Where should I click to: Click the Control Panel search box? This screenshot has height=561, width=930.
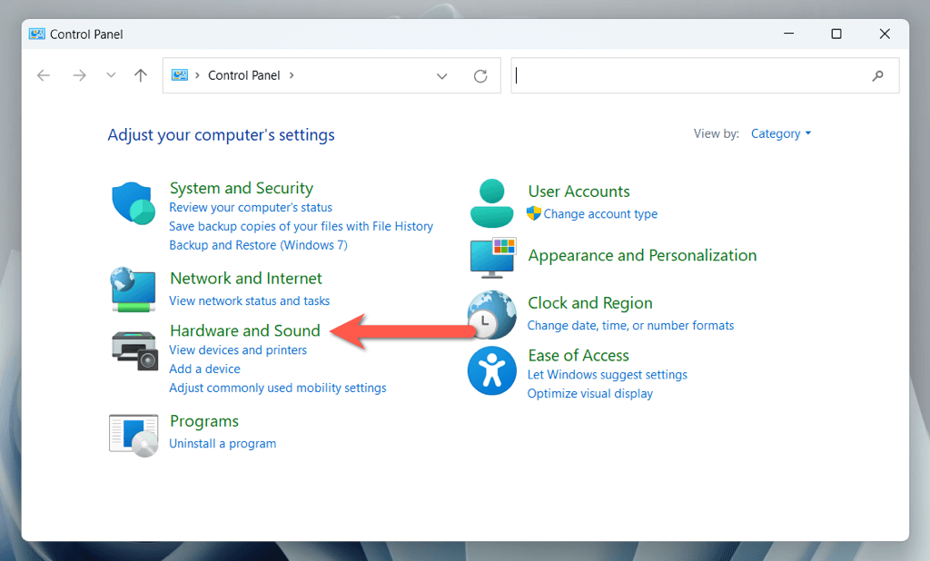[690, 76]
